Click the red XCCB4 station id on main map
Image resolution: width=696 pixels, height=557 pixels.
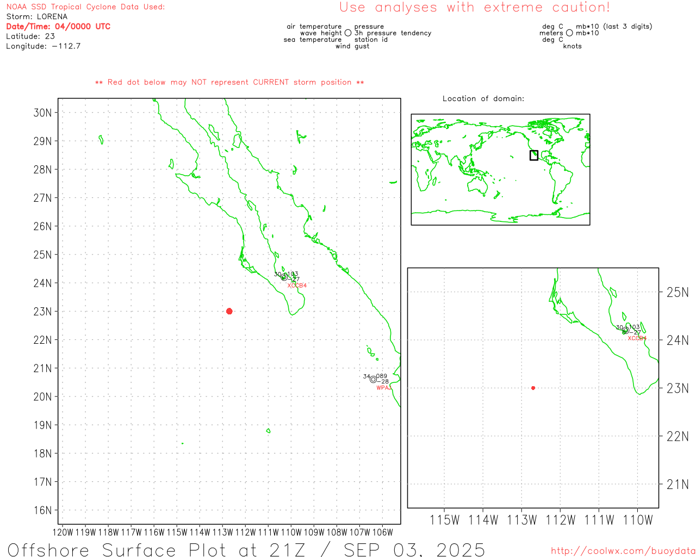[x=297, y=286]
